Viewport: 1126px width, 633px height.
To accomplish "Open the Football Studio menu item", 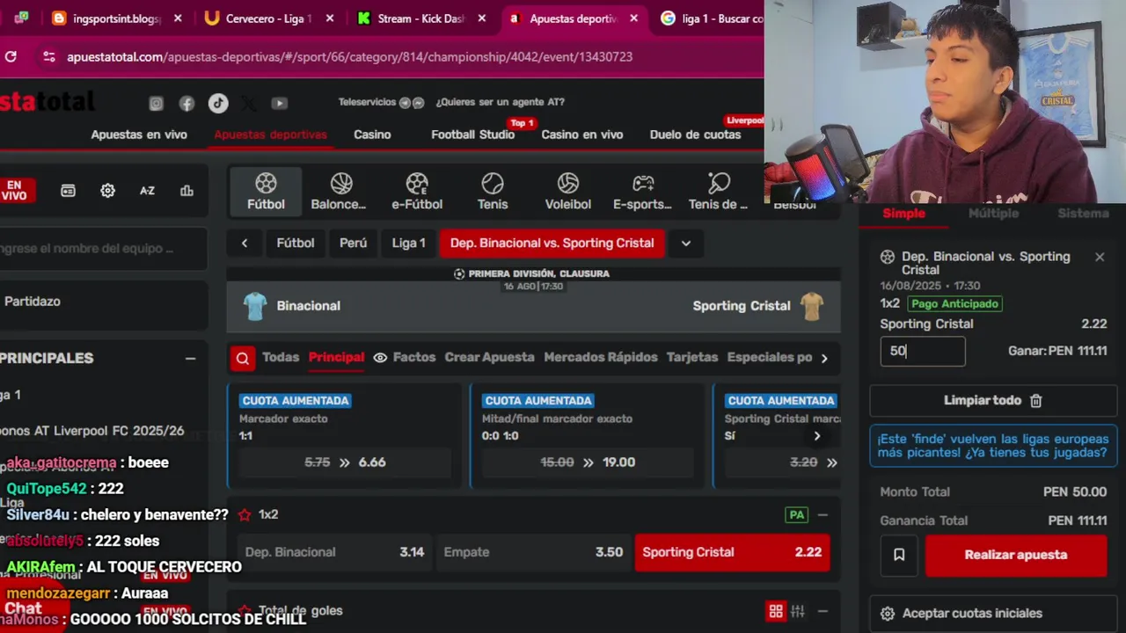I will [x=472, y=135].
